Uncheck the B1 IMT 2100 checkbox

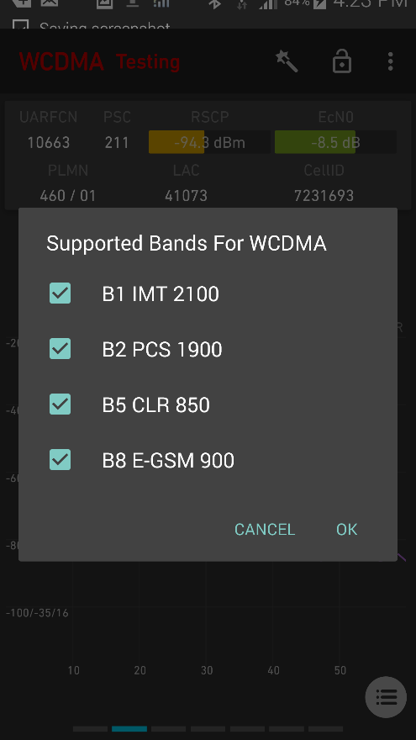(x=61, y=293)
